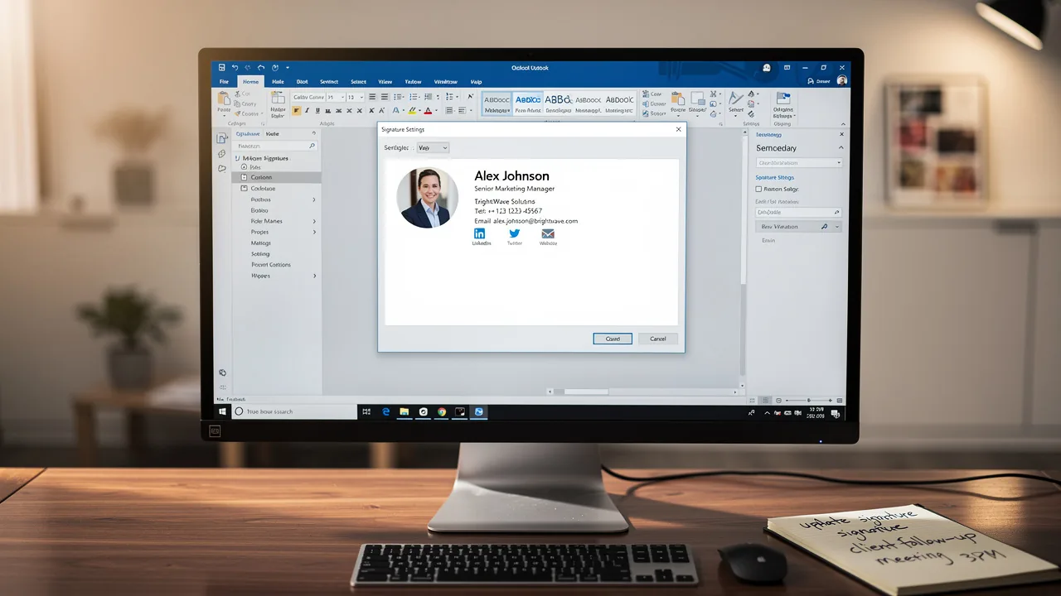Click the top icon in the narrow left sidebar
This screenshot has height=596, width=1061.
click(221, 138)
